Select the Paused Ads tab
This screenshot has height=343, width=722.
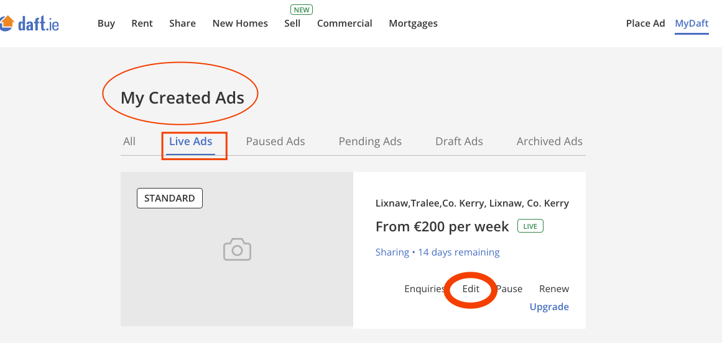pyautogui.click(x=275, y=141)
